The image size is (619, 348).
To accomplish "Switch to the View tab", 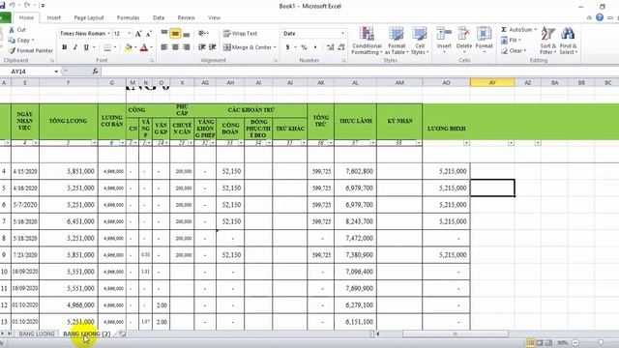I will click(214, 17).
